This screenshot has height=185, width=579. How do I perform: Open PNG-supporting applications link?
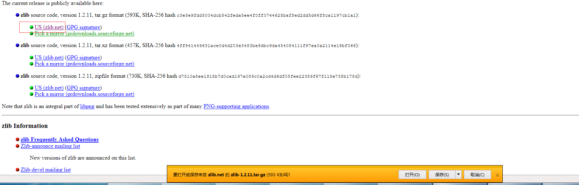(x=236, y=106)
